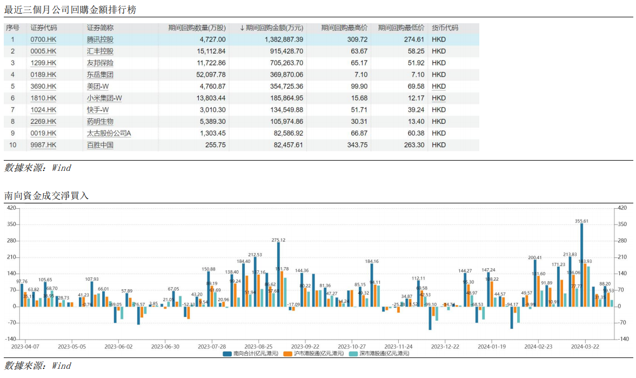Click the 证券简称 column header
The width and height of the screenshot is (636, 378).
coord(100,28)
